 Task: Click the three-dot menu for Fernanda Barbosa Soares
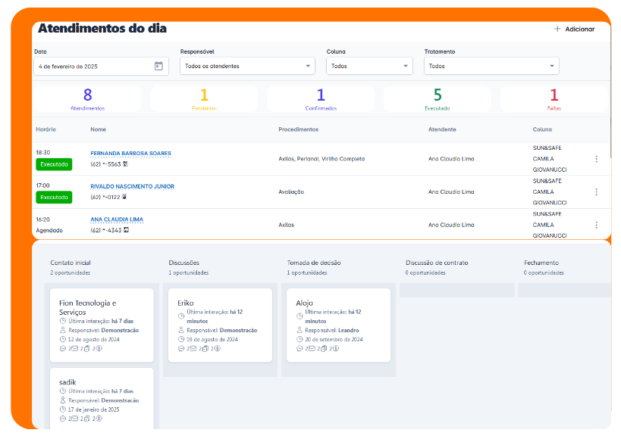coord(596,159)
